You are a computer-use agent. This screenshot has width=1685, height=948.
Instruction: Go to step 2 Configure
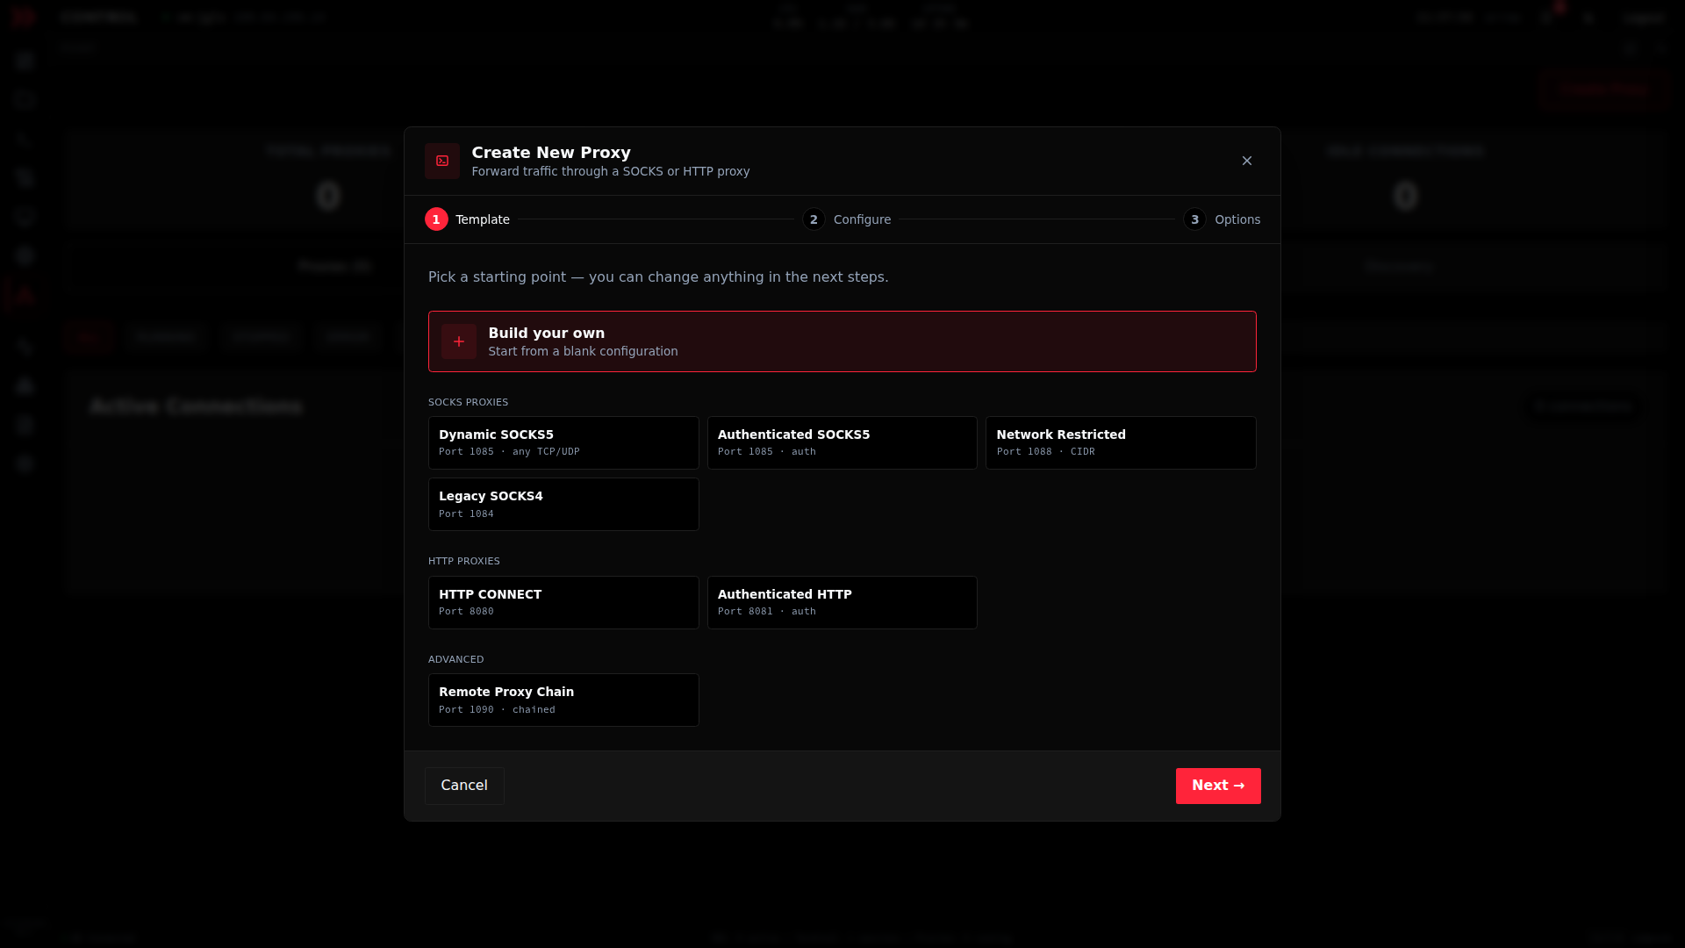847,219
